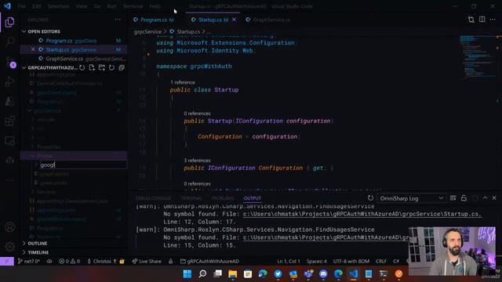Click the Collapse Folders icon in explorer header

click(x=122, y=68)
